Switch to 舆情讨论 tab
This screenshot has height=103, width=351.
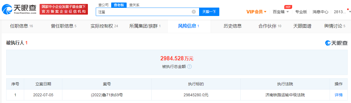[335, 26]
